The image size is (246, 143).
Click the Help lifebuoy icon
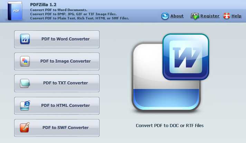coord(227,16)
